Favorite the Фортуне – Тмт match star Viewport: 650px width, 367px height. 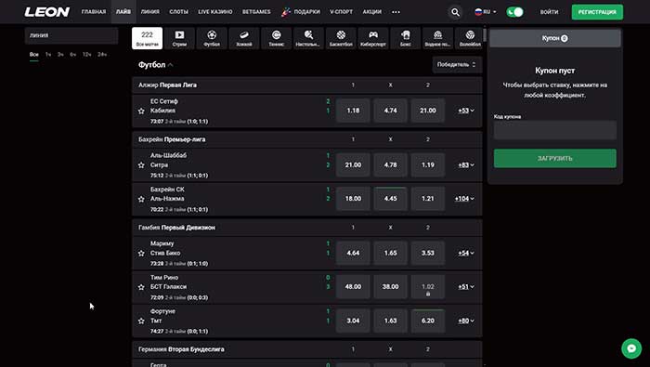(x=141, y=321)
